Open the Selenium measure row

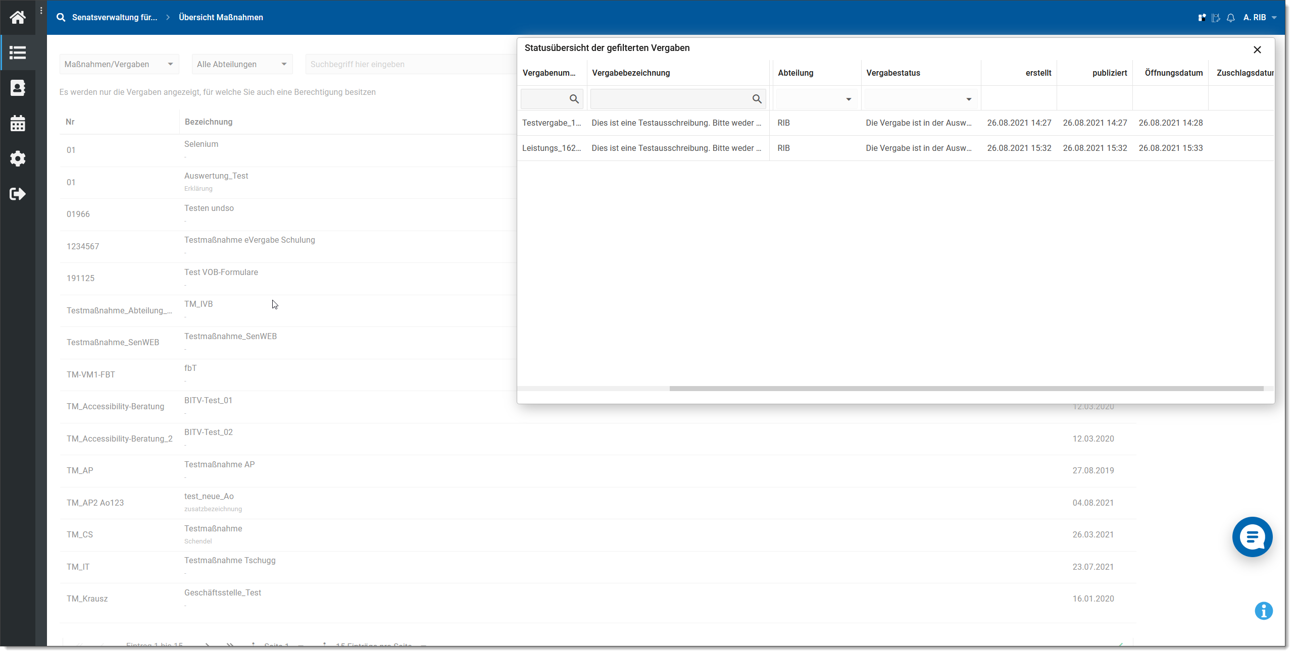tap(288, 150)
